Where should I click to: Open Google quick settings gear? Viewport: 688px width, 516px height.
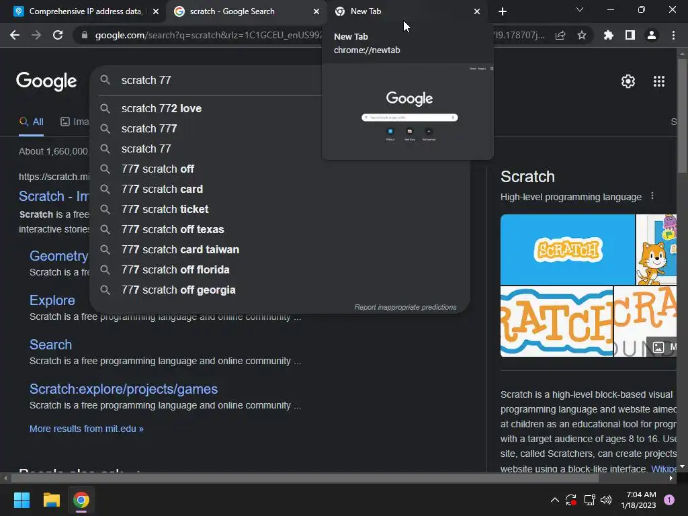[628, 81]
